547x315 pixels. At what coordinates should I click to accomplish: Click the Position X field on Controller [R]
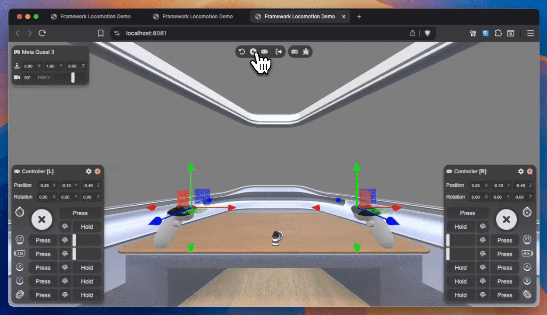480,185
